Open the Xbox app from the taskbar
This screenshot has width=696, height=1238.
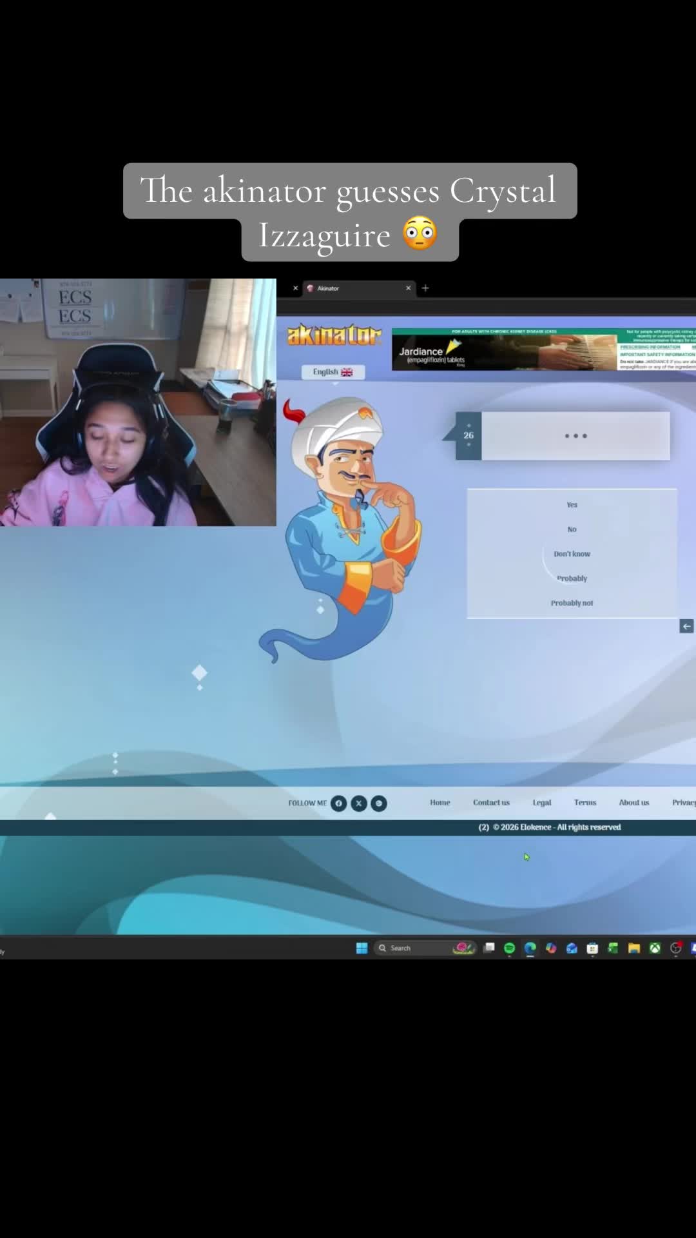pyautogui.click(x=655, y=948)
